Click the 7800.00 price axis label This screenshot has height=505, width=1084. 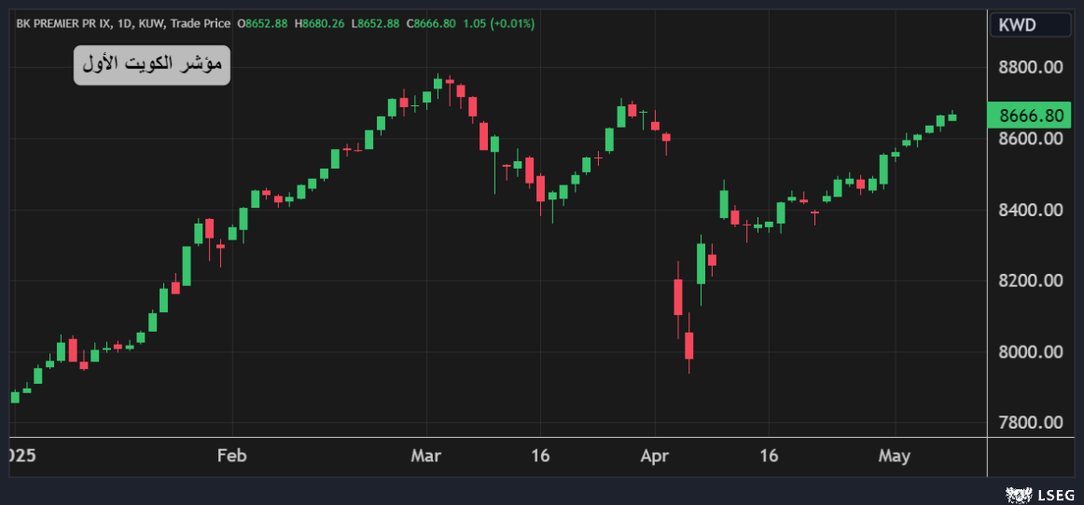pyautogui.click(x=1030, y=423)
